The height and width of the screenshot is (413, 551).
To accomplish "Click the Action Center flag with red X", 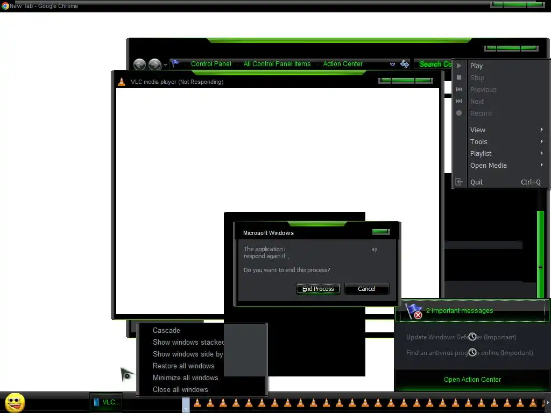I will [414, 311].
